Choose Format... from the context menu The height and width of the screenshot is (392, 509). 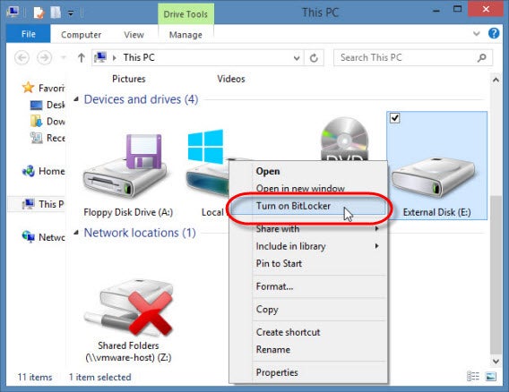coord(308,286)
